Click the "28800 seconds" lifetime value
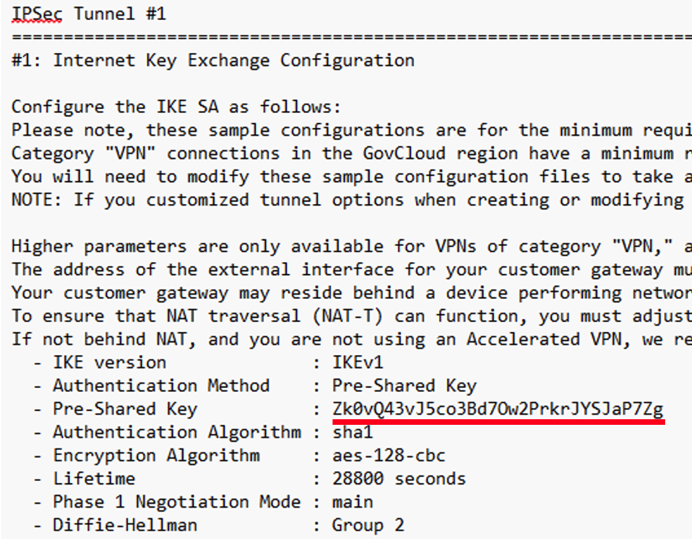Screen dimensions: 692x539 tap(398, 478)
